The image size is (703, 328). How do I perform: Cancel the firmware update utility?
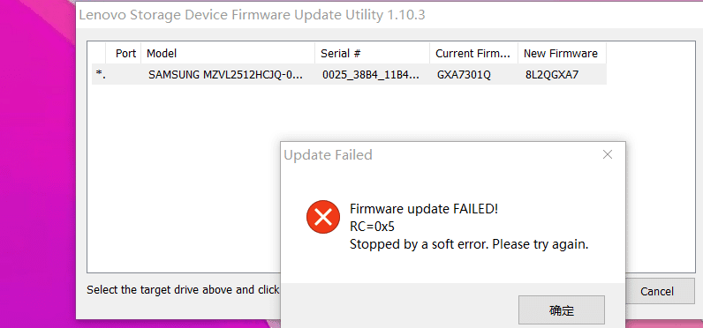click(x=656, y=291)
